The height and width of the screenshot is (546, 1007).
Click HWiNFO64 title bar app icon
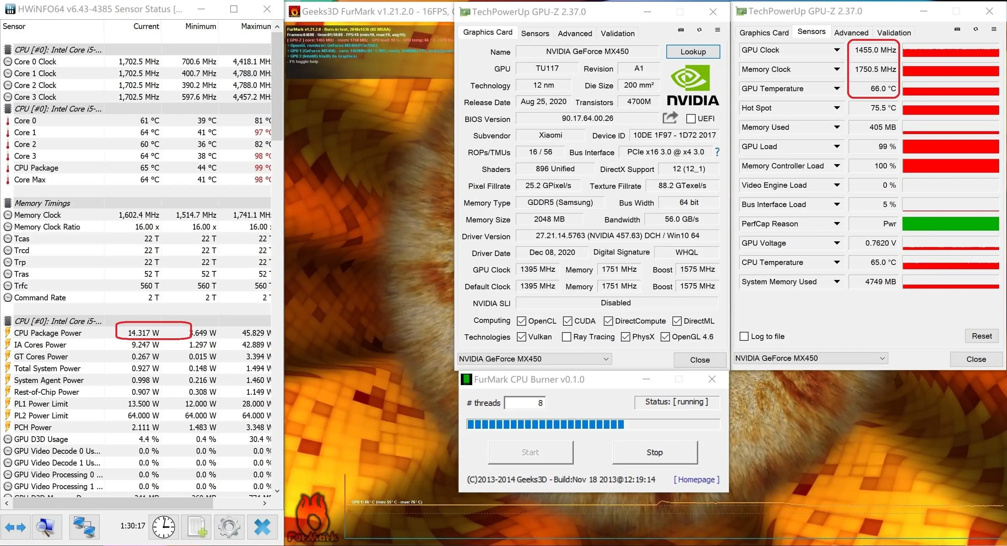(10, 9)
